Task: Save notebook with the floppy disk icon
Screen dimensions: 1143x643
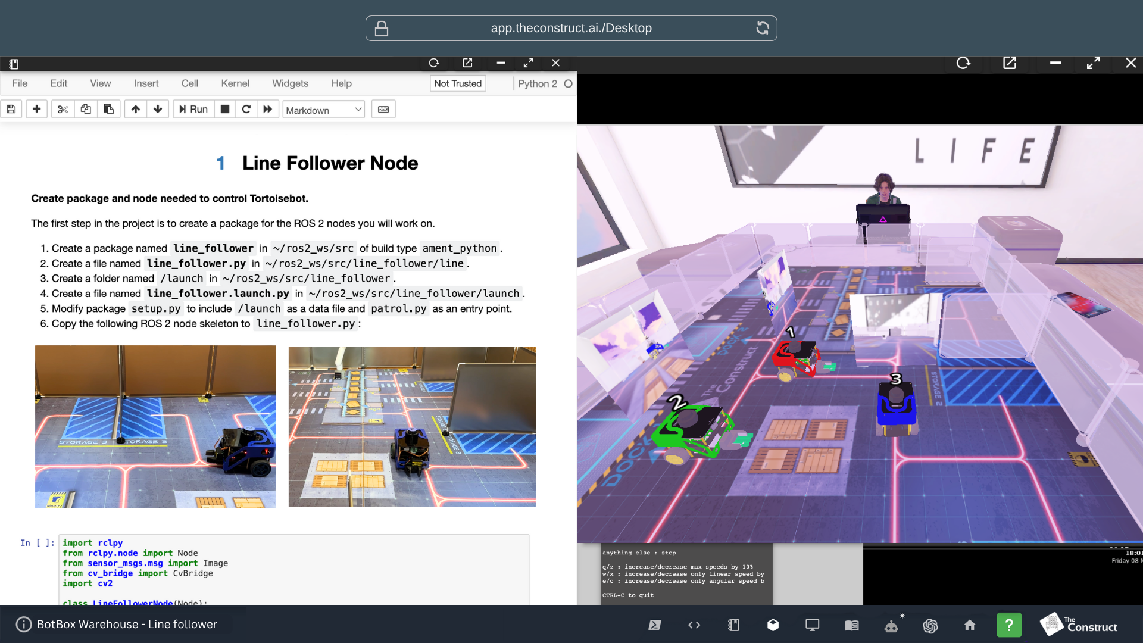Action: pos(11,110)
